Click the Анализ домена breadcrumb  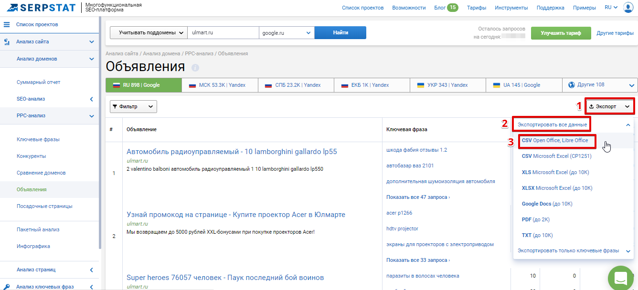pos(161,53)
